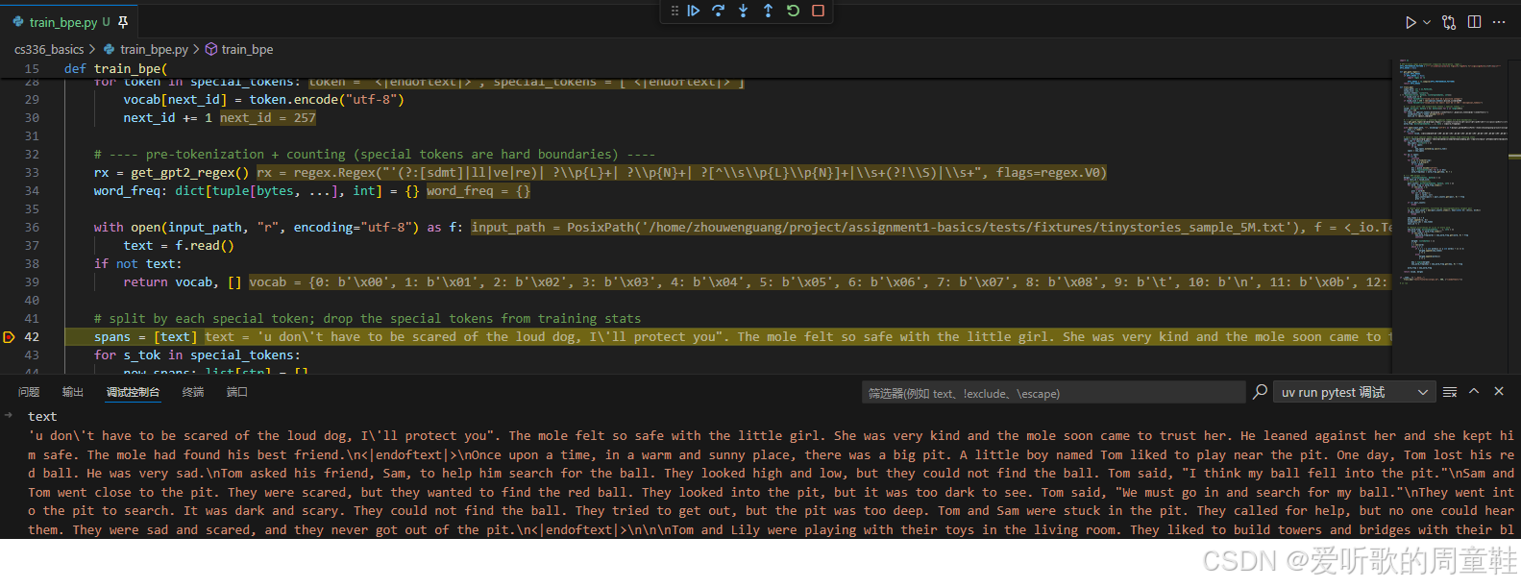Click line number 30 in the gutter
This screenshot has height=587, width=1521.
tap(32, 118)
